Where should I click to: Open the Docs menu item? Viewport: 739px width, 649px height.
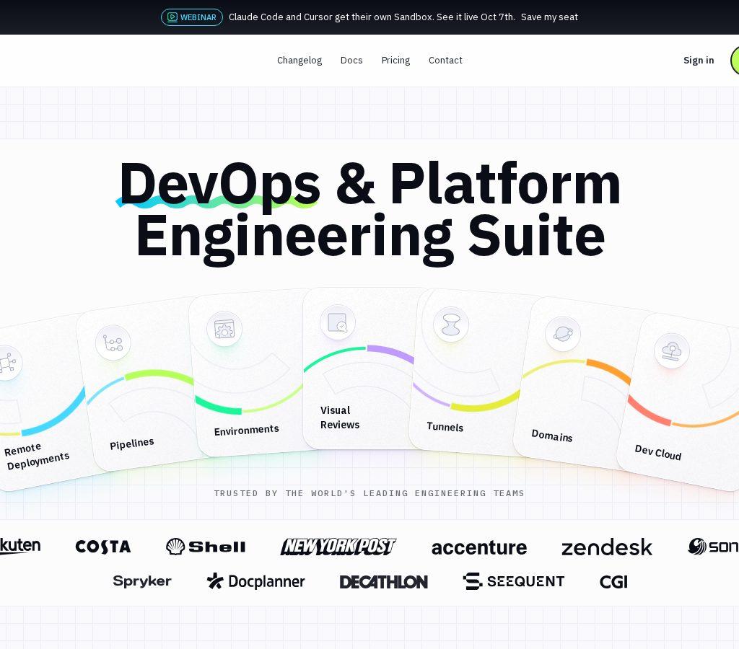click(x=351, y=61)
